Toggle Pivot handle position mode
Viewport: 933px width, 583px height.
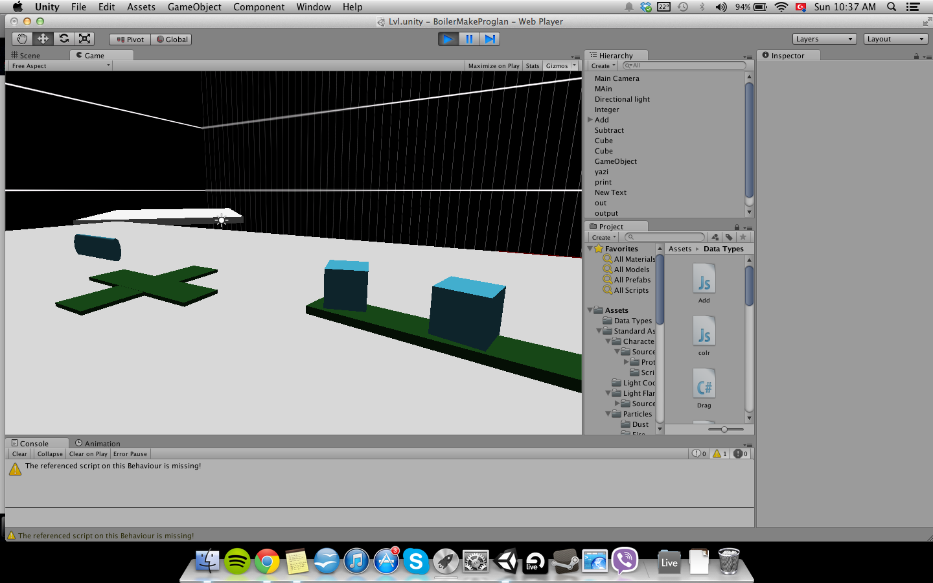coord(130,40)
